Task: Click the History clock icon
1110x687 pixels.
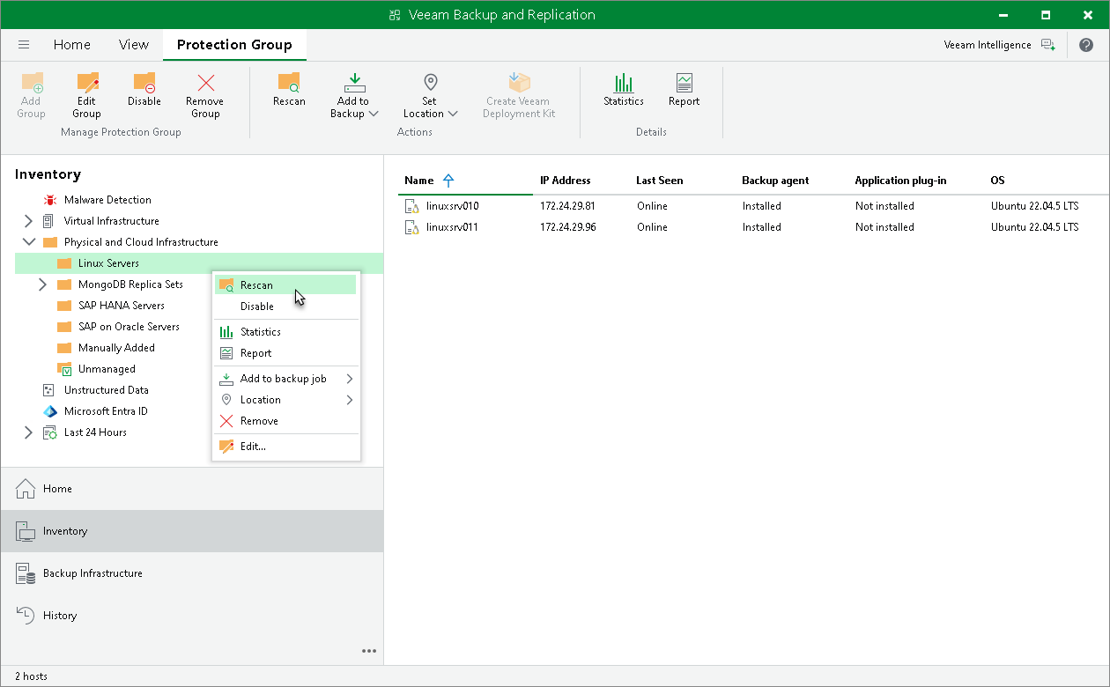Action: pyautogui.click(x=26, y=616)
